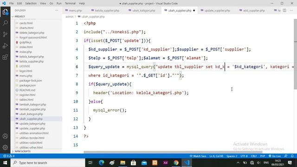The image size is (297, 167).
Task: Open editor More Actions ellipsis
Action: pos(291,10)
